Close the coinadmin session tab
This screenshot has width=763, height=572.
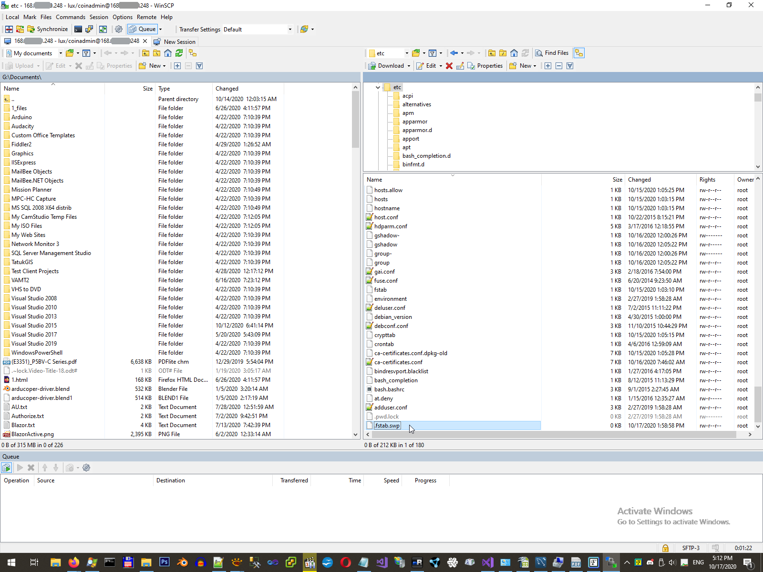point(145,41)
